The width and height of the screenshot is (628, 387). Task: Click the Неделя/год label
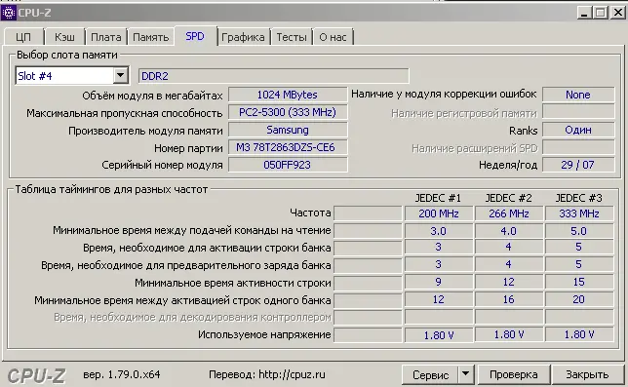tap(508, 165)
